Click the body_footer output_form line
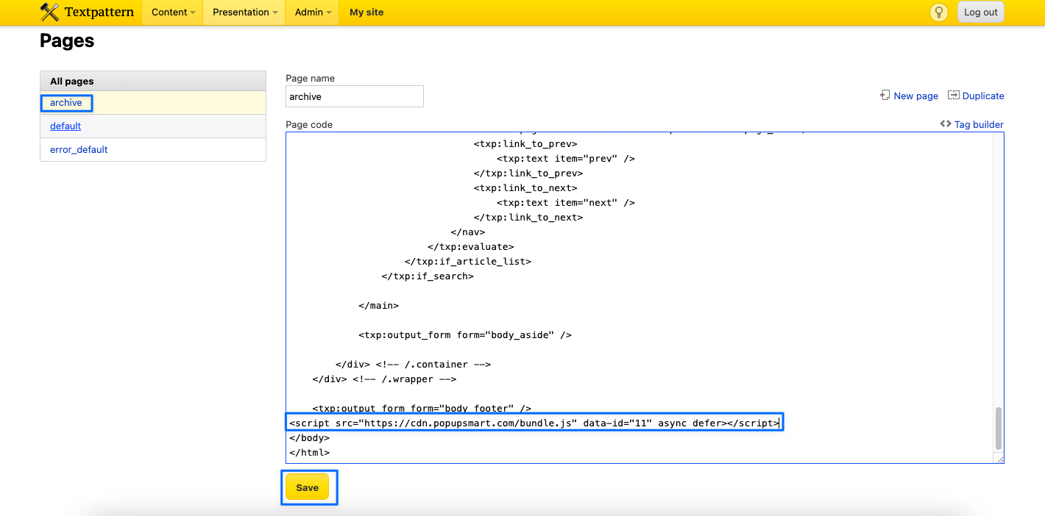 tap(422, 408)
